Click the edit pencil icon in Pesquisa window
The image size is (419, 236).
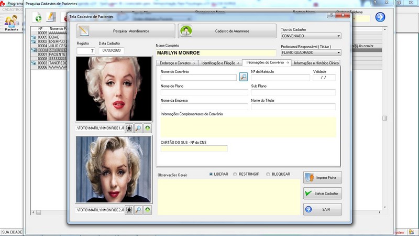tap(51, 17)
